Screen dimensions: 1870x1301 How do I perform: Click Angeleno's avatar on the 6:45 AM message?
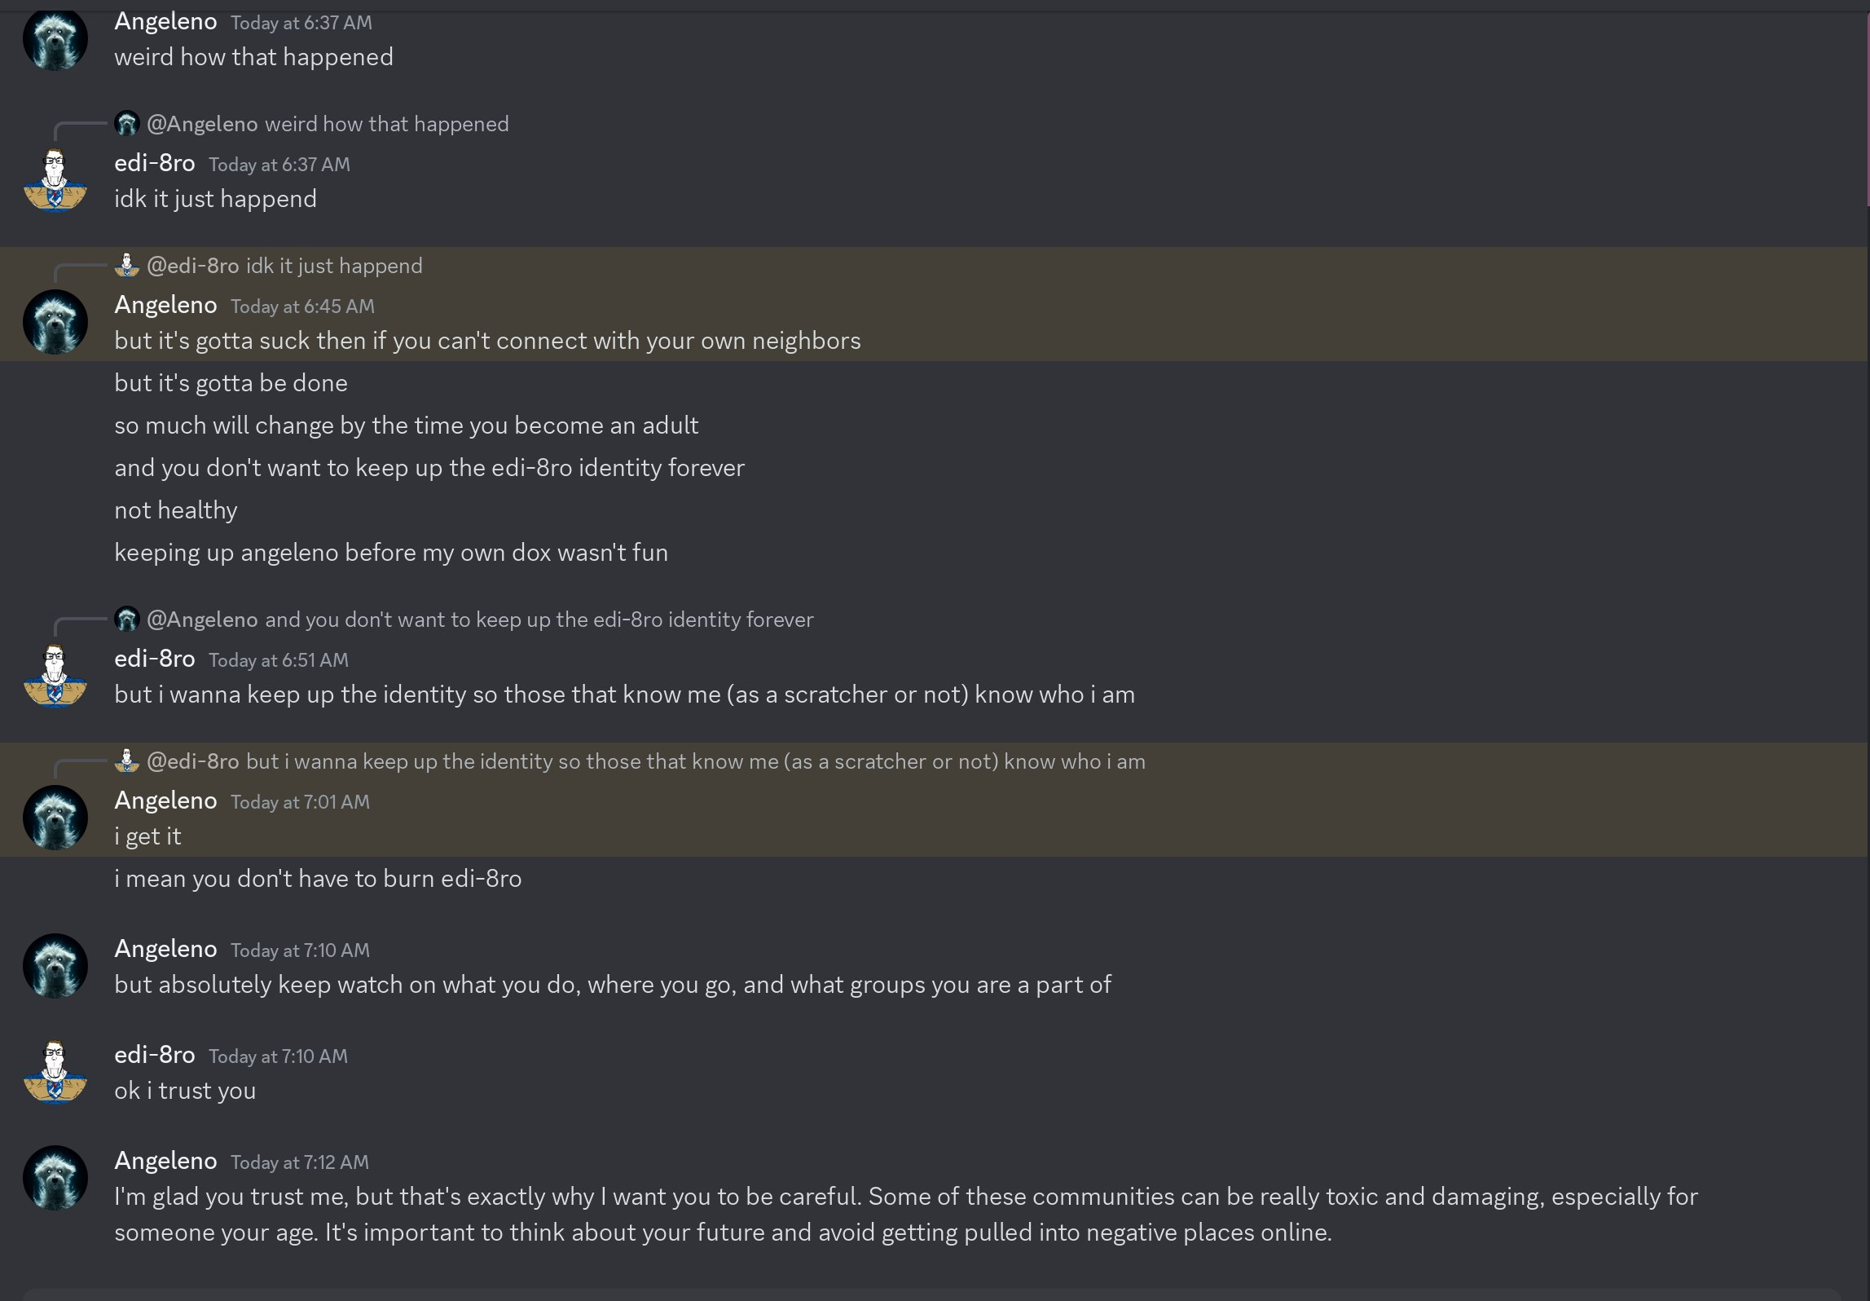coord(55,322)
